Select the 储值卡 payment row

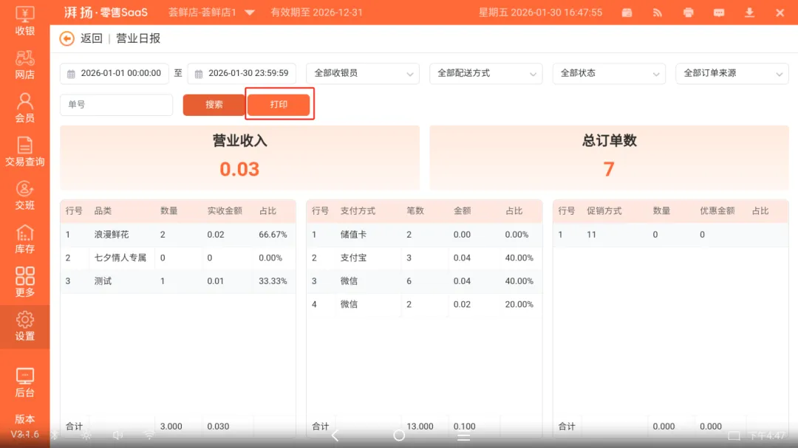point(424,235)
